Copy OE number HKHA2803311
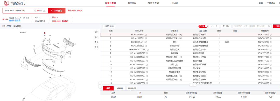The height and width of the screenshot is (101, 280). pyautogui.click(x=146, y=38)
